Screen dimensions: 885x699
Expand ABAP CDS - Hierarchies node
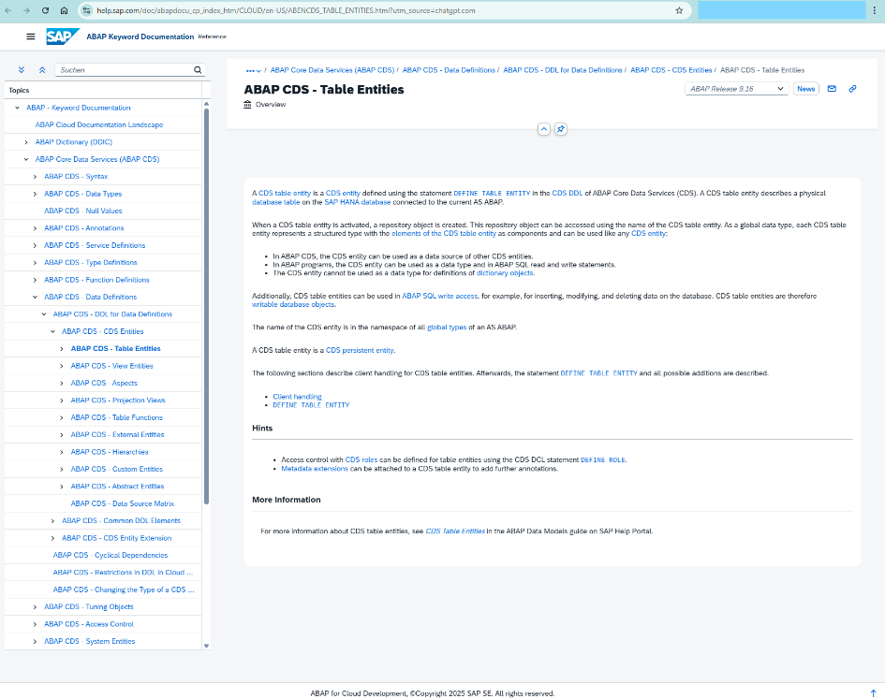click(x=62, y=453)
